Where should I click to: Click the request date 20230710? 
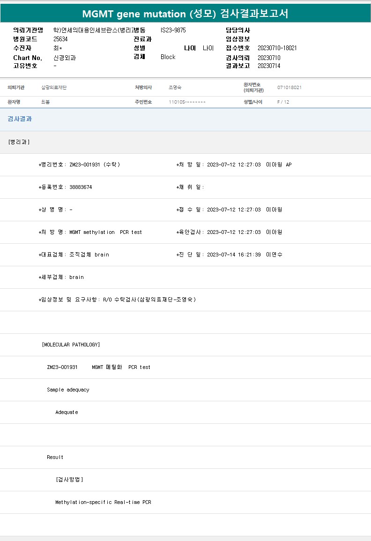pyautogui.click(x=269, y=58)
